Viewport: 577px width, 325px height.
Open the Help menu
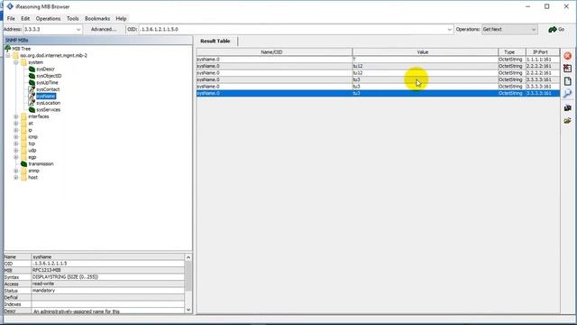[121, 18]
